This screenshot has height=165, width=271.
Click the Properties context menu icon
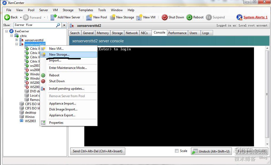coord(43,123)
